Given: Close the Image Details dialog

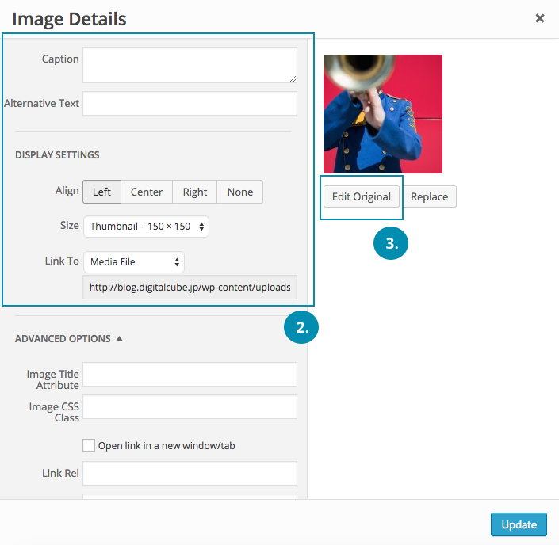Looking at the screenshot, I should [x=540, y=18].
